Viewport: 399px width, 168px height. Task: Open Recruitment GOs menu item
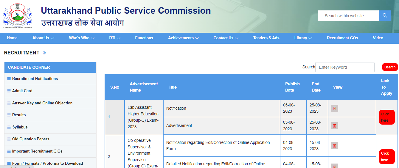[342, 38]
